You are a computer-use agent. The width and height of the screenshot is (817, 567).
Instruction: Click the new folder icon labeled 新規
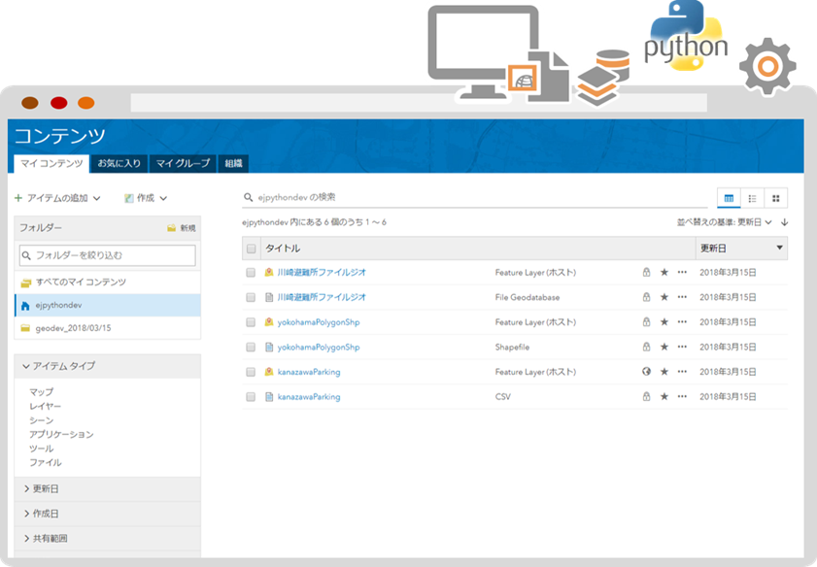tap(171, 228)
